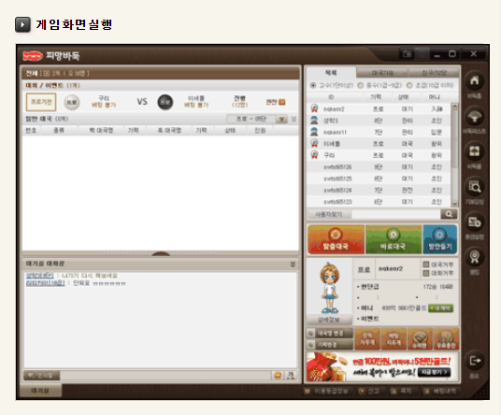Click the 베팅내역 button in bottom bar
The height and width of the screenshot is (415, 501).
(441, 391)
